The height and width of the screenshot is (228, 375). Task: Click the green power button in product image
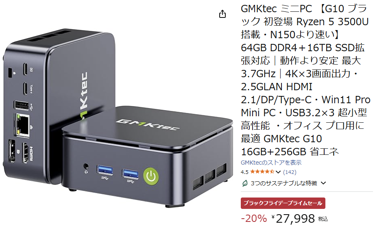(x=150, y=177)
